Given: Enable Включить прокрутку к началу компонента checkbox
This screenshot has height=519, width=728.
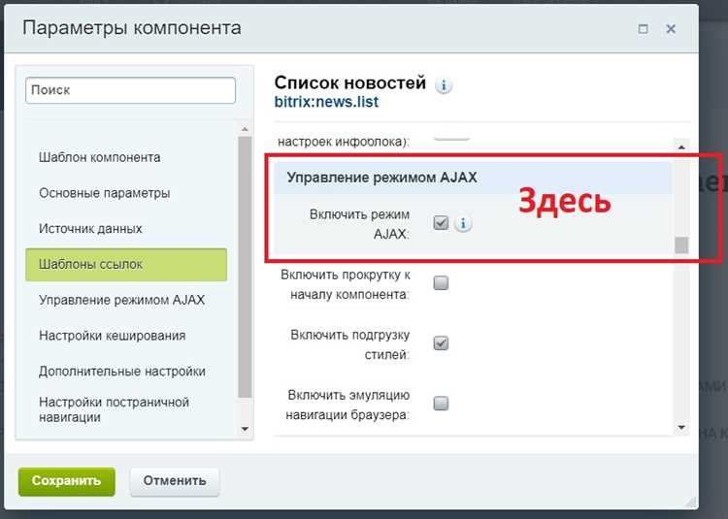Looking at the screenshot, I should tap(441, 283).
